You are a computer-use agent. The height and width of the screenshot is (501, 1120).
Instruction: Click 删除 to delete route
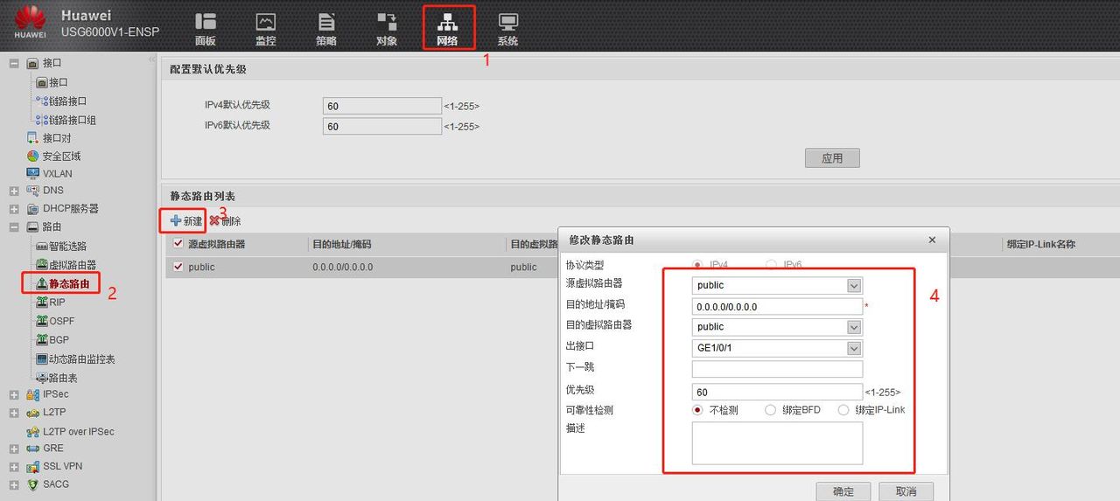pyautogui.click(x=225, y=221)
